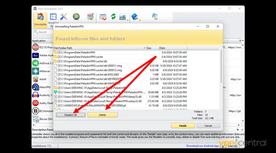Select the BCUninstaller icon
The width and height of the screenshot is (276, 153).
coord(35,111)
